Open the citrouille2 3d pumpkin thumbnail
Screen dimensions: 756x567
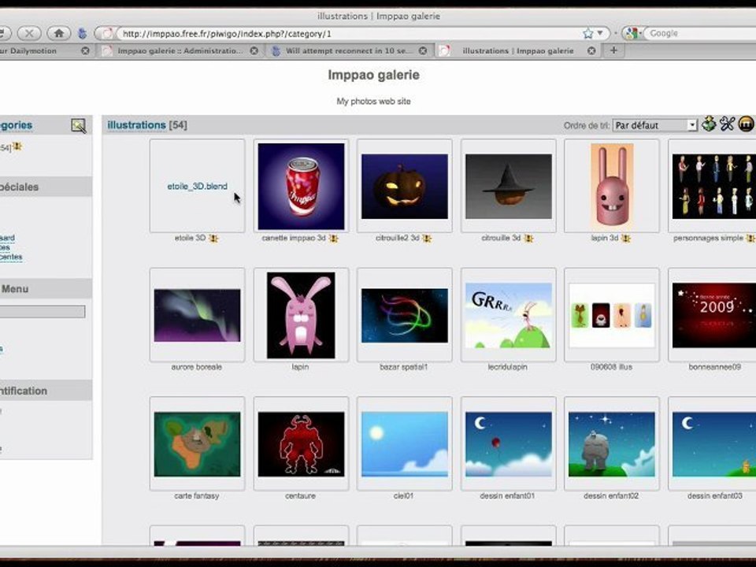tap(405, 186)
